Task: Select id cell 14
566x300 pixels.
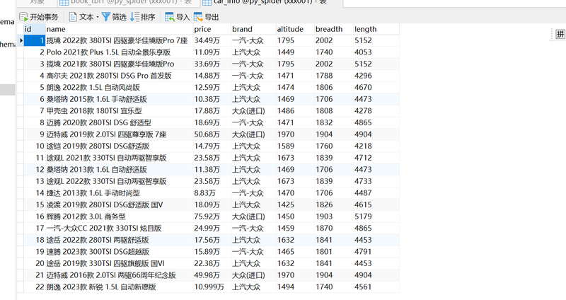Action: point(35,193)
